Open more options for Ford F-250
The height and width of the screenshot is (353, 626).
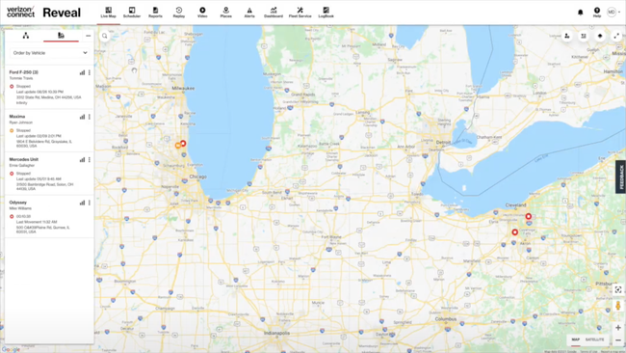pyautogui.click(x=90, y=72)
